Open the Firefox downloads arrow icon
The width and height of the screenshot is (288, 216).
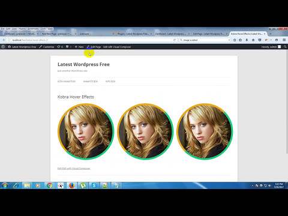click(x=247, y=40)
